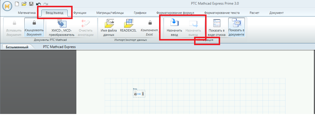Screen dimensions: 315x116
Task: Switch to the Математика ribbon tab
Action: click(x=27, y=13)
